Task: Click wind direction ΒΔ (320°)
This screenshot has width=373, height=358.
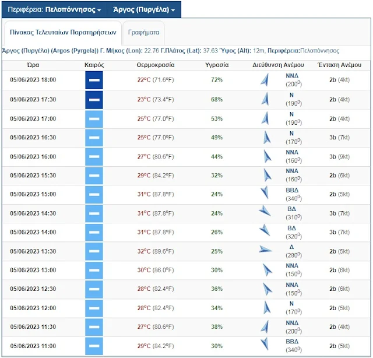Action: pos(294,232)
